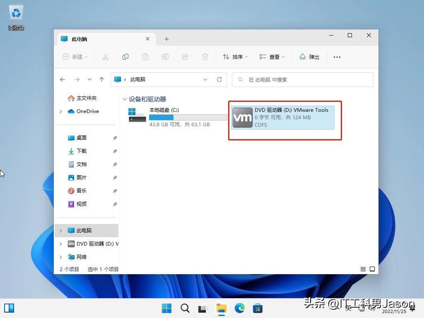Viewport: 424px width, 318px height.
Task: Switch to large thumbnails view in status bar
Action: [373, 269]
